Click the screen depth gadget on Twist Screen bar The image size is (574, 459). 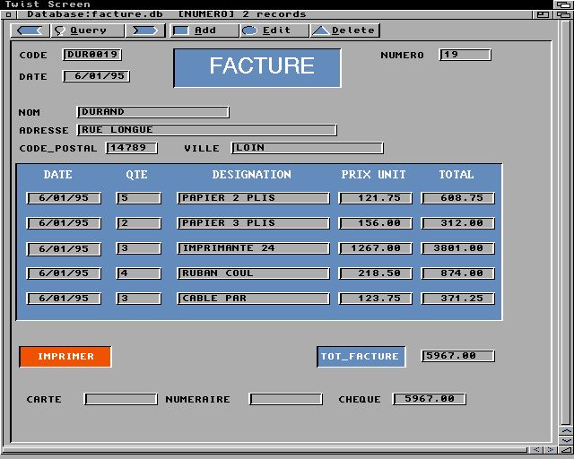click(x=563, y=4)
